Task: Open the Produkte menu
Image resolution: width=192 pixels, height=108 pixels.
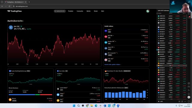Action: coord(71,11)
